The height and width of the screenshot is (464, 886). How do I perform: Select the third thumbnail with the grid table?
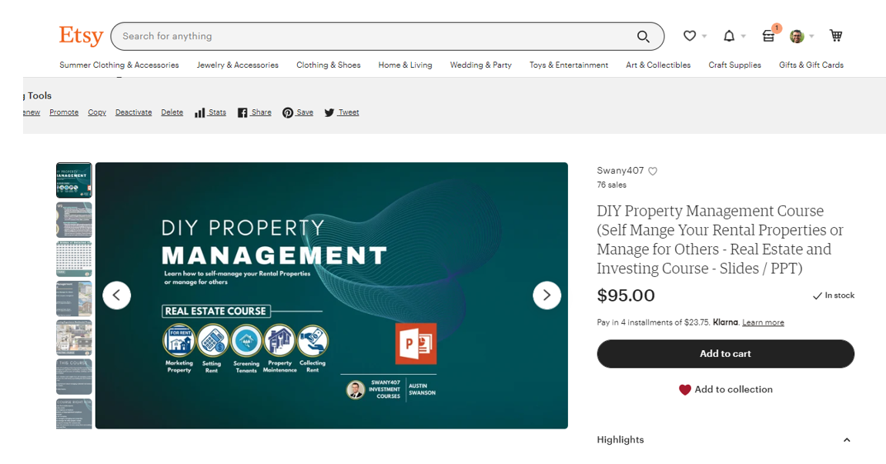coord(74,259)
